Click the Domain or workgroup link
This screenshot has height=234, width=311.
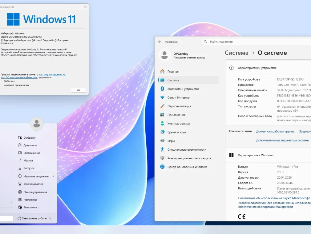(275, 131)
